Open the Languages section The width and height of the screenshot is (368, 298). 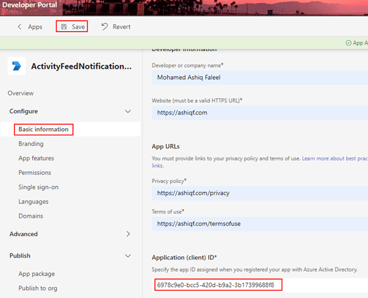pyautogui.click(x=33, y=202)
